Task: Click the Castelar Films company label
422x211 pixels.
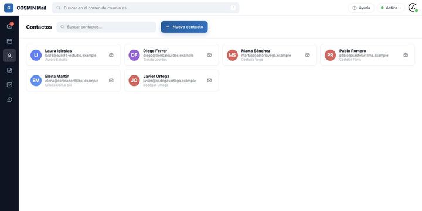Action: point(350,60)
